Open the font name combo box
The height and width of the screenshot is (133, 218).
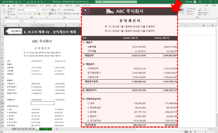point(28,10)
